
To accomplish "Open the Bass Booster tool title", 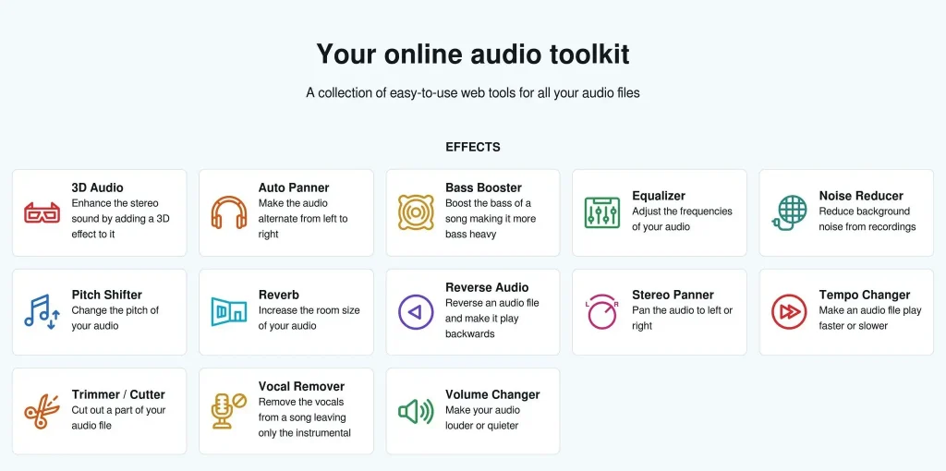I will [x=483, y=187].
